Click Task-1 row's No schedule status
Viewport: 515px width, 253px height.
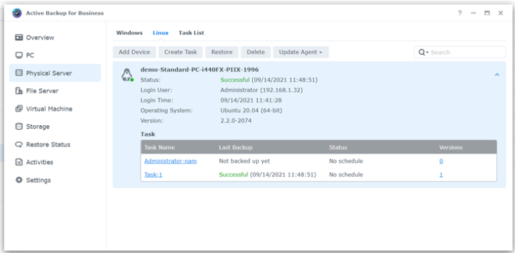point(346,175)
